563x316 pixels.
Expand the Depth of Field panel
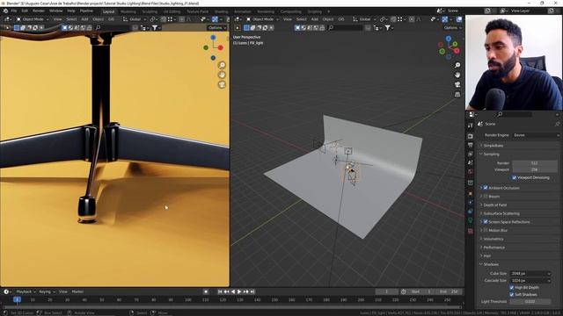point(519,205)
